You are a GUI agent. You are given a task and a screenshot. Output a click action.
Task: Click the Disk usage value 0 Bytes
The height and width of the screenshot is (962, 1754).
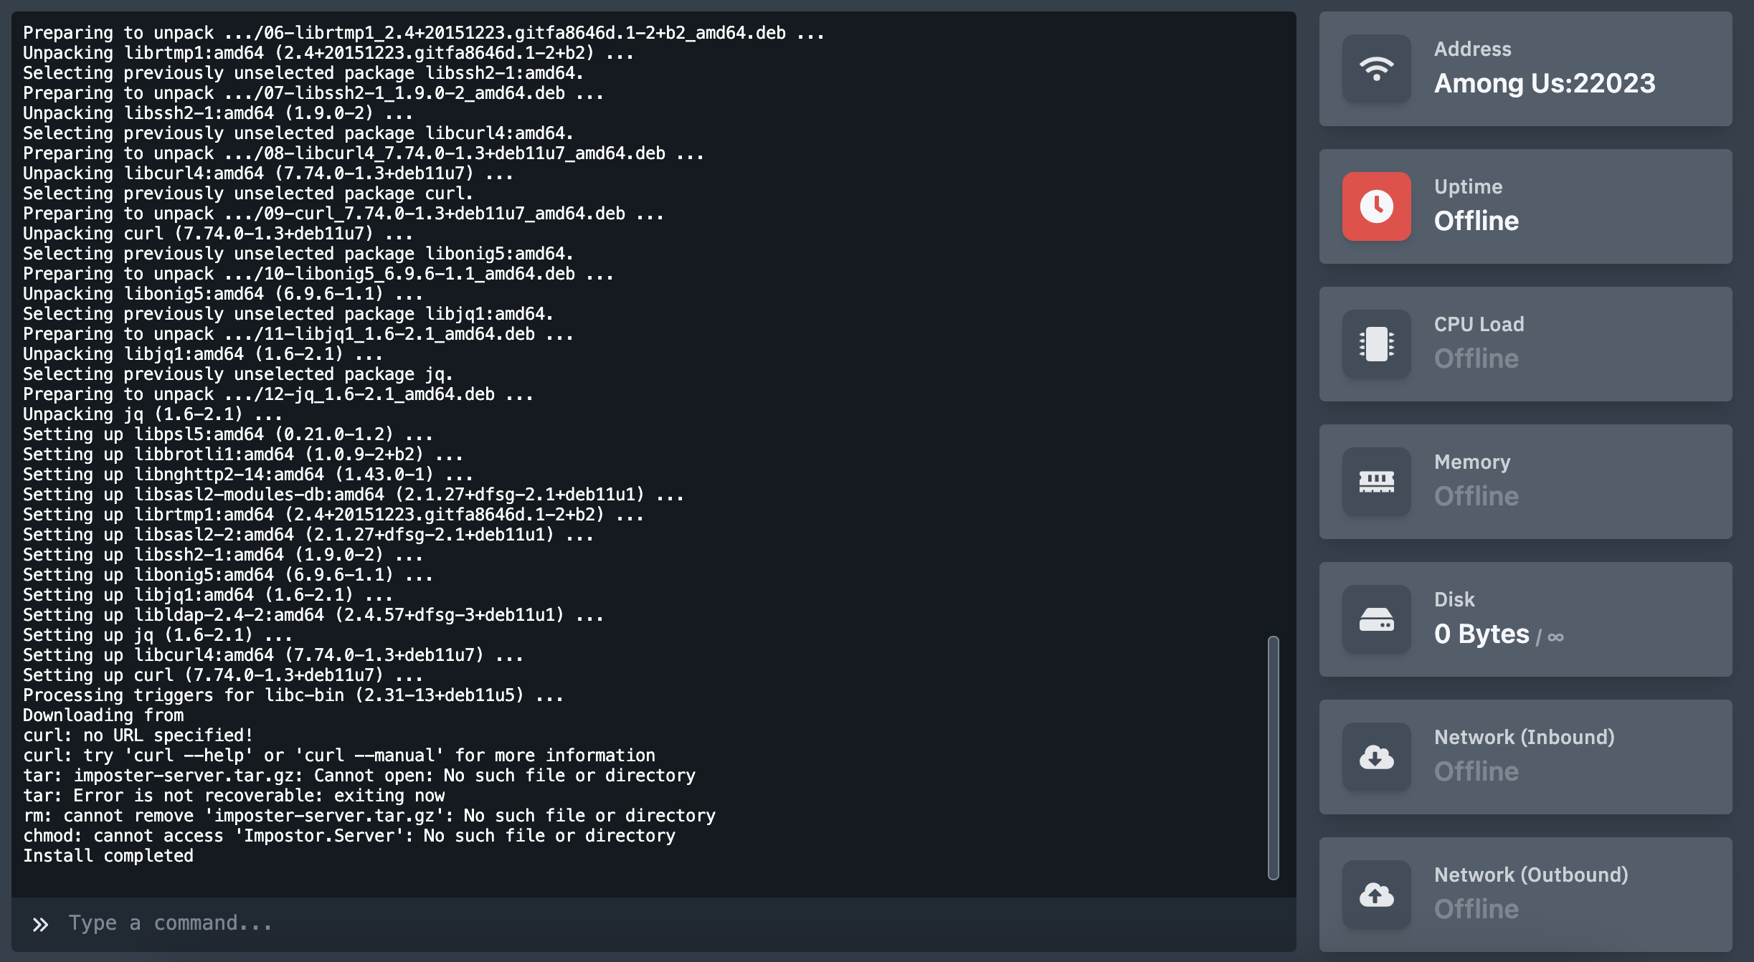tap(1482, 634)
